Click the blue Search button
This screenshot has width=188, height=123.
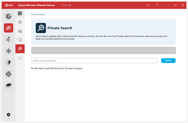point(168,60)
